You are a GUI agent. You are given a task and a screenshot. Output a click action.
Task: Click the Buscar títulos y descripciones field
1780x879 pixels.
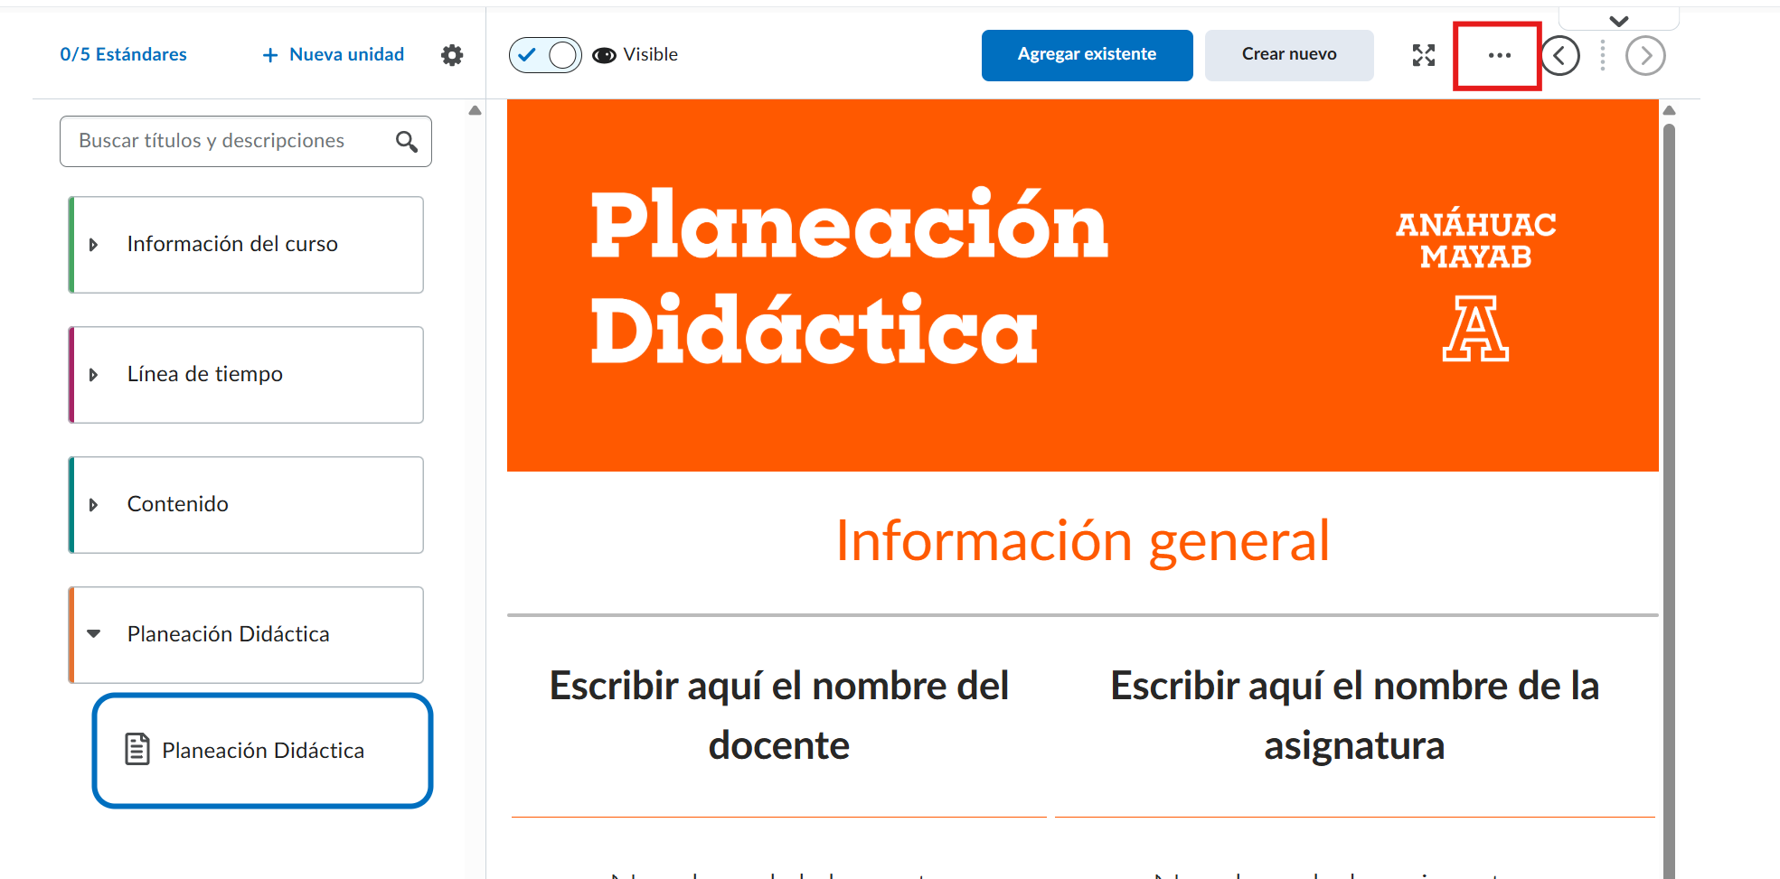[x=226, y=141]
